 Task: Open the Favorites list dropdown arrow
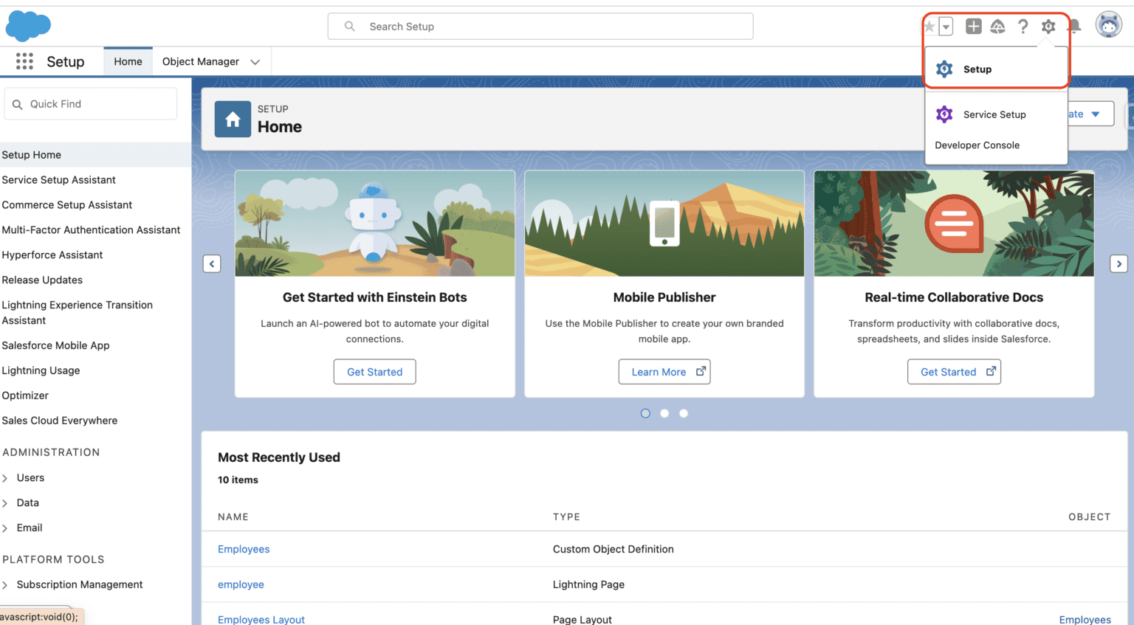tap(946, 27)
